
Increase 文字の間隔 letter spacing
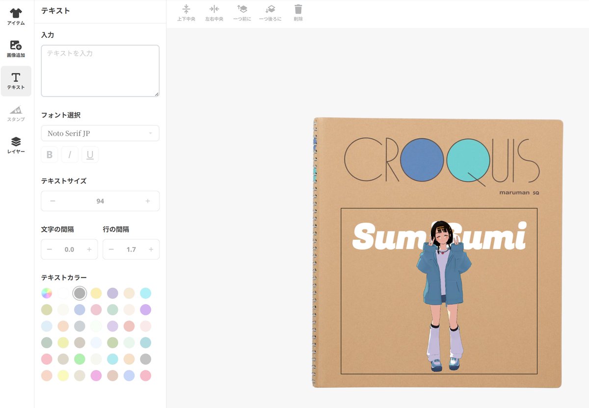click(89, 250)
